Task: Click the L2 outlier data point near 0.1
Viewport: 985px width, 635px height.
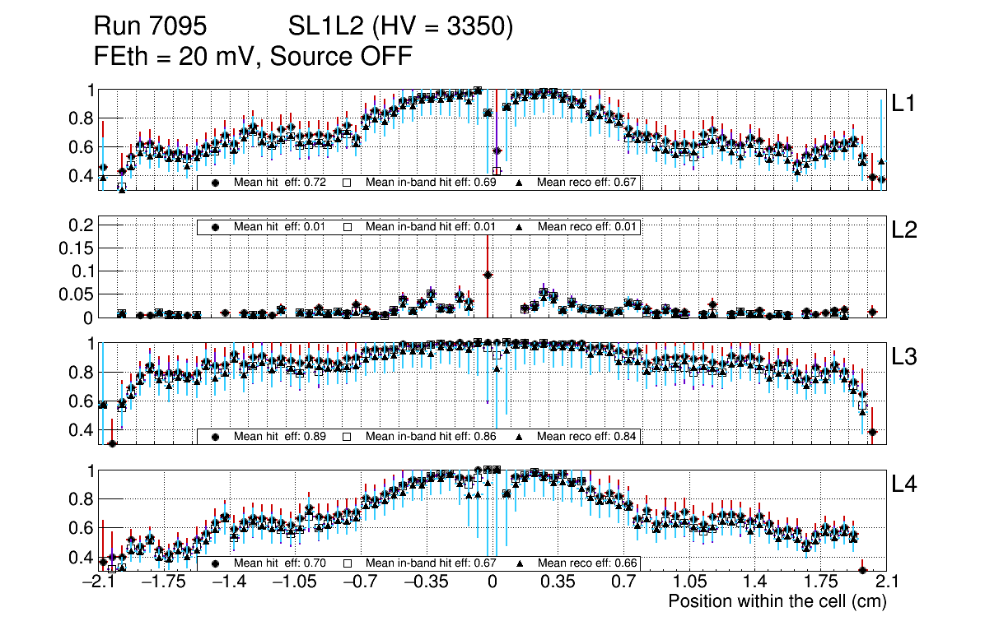Action: coord(488,275)
